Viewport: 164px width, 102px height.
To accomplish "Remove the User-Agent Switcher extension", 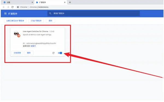I will tap(29, 53).
